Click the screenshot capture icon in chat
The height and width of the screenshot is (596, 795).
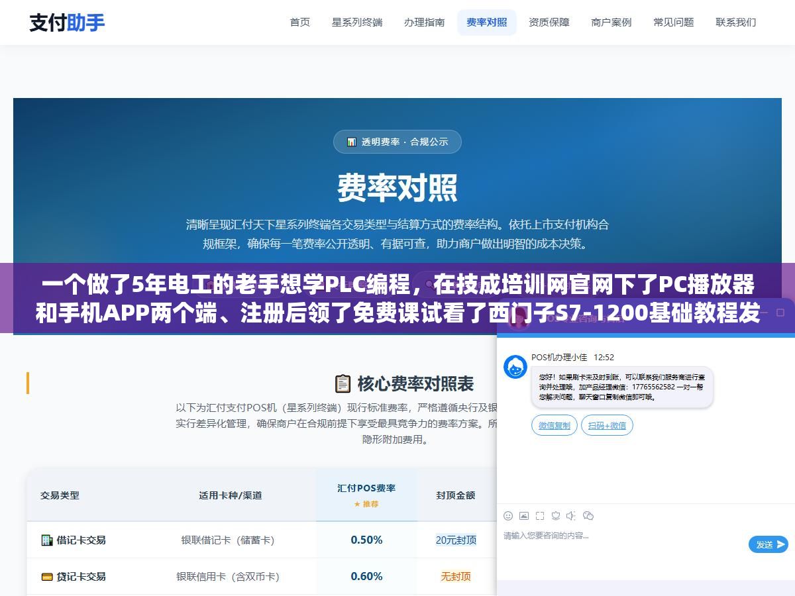pyautogui.click(x=540, y=516)
